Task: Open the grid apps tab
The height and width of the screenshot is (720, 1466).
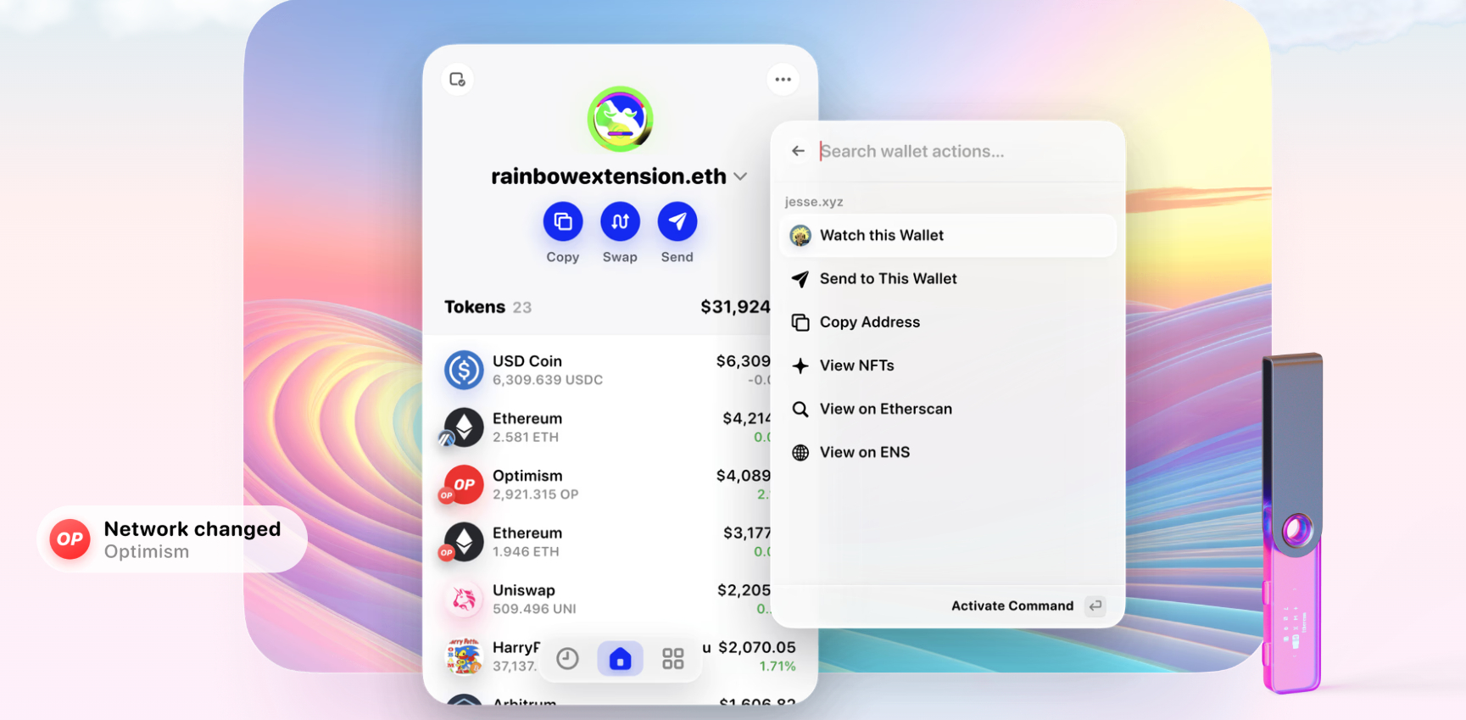Action: pyautogui.click(x=673, y=658)
